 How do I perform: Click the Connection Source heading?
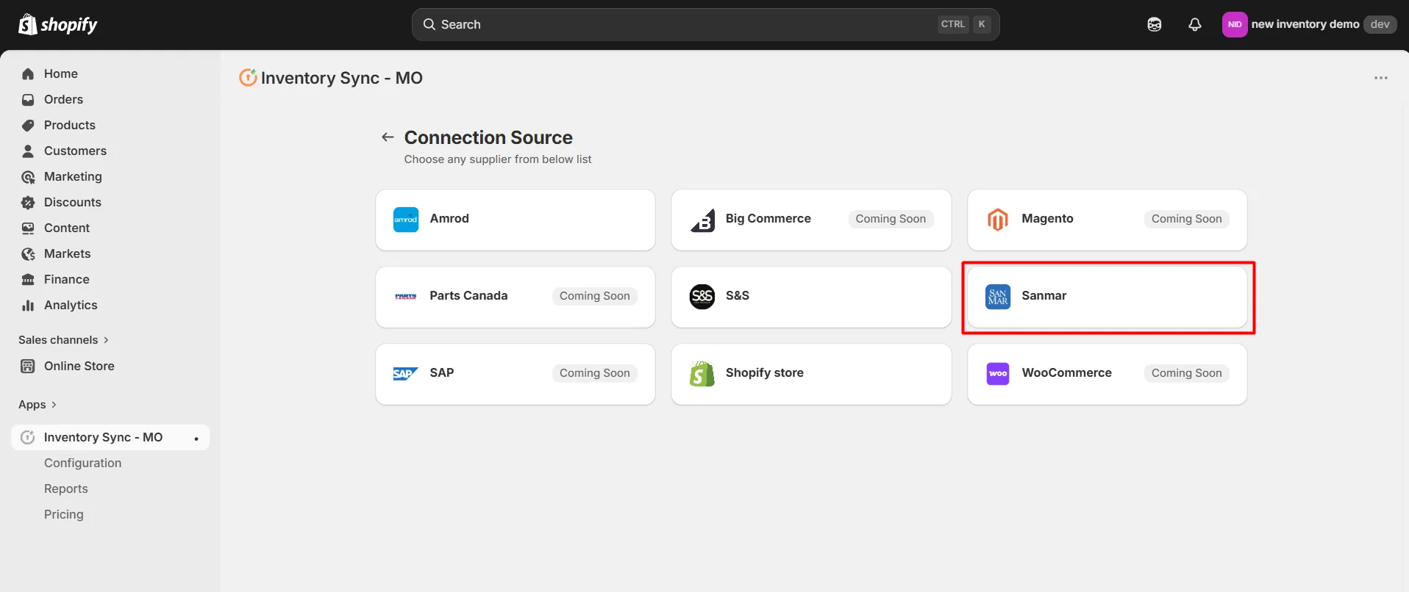488,137
